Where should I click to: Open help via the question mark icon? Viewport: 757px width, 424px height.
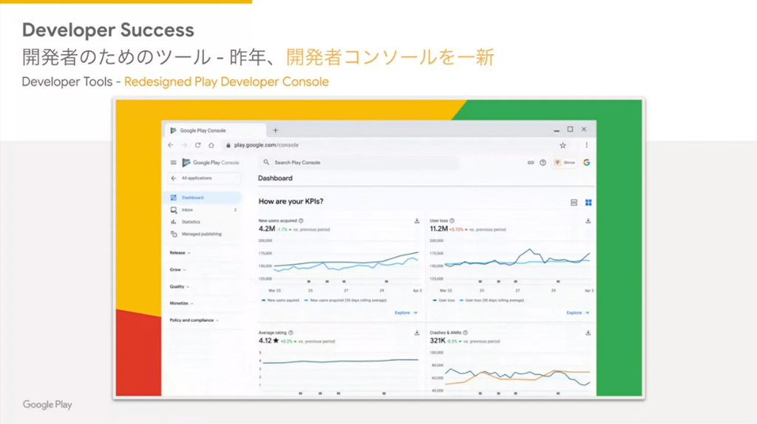tap(543, 163)
